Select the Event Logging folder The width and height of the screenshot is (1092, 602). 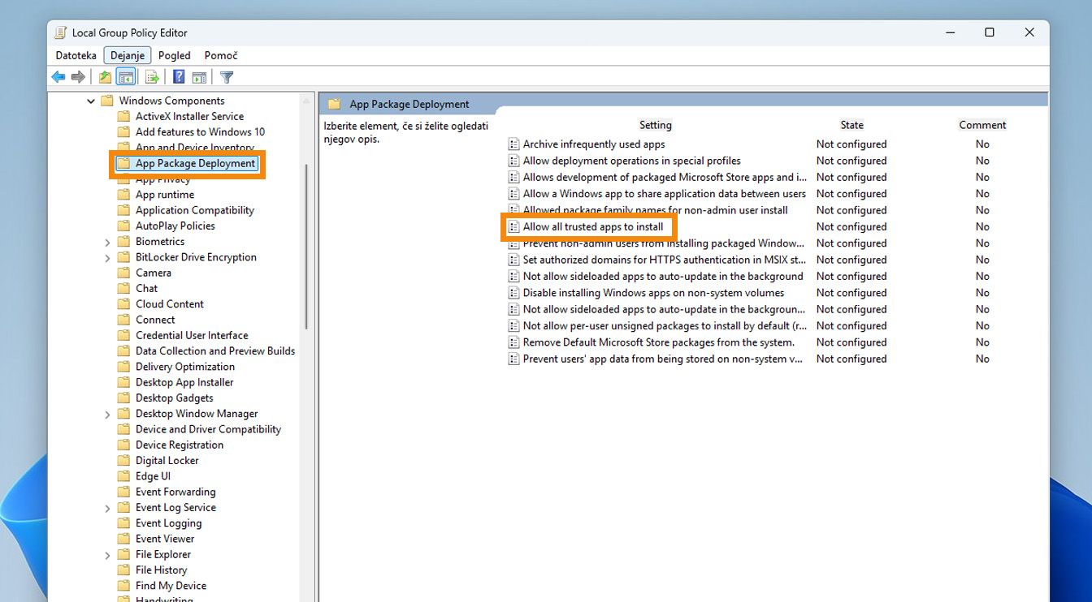[168, 523]
